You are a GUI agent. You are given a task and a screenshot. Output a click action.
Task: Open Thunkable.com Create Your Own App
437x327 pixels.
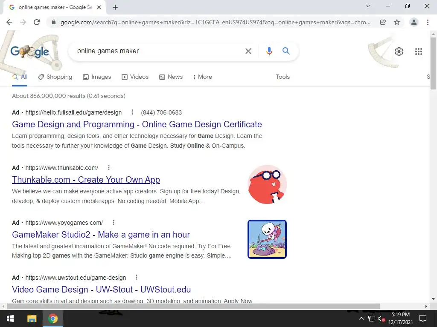point(86,180)
